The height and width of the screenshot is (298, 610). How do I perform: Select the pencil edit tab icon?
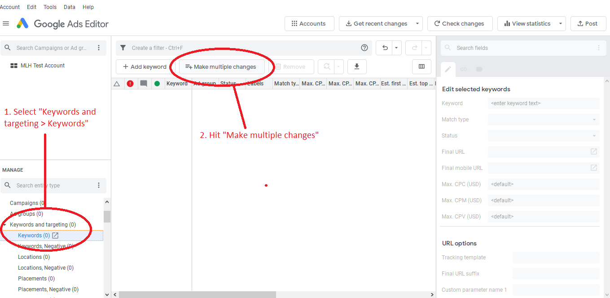[x=448, y=69]
